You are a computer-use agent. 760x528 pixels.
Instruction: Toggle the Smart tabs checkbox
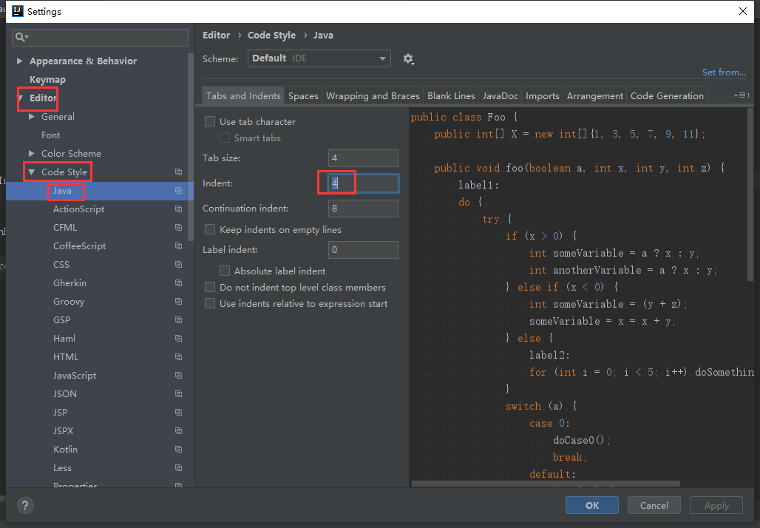(x=225, y=138)
